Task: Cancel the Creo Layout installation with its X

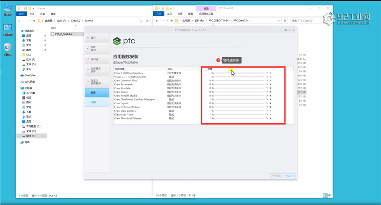Action: coord(271,103)
